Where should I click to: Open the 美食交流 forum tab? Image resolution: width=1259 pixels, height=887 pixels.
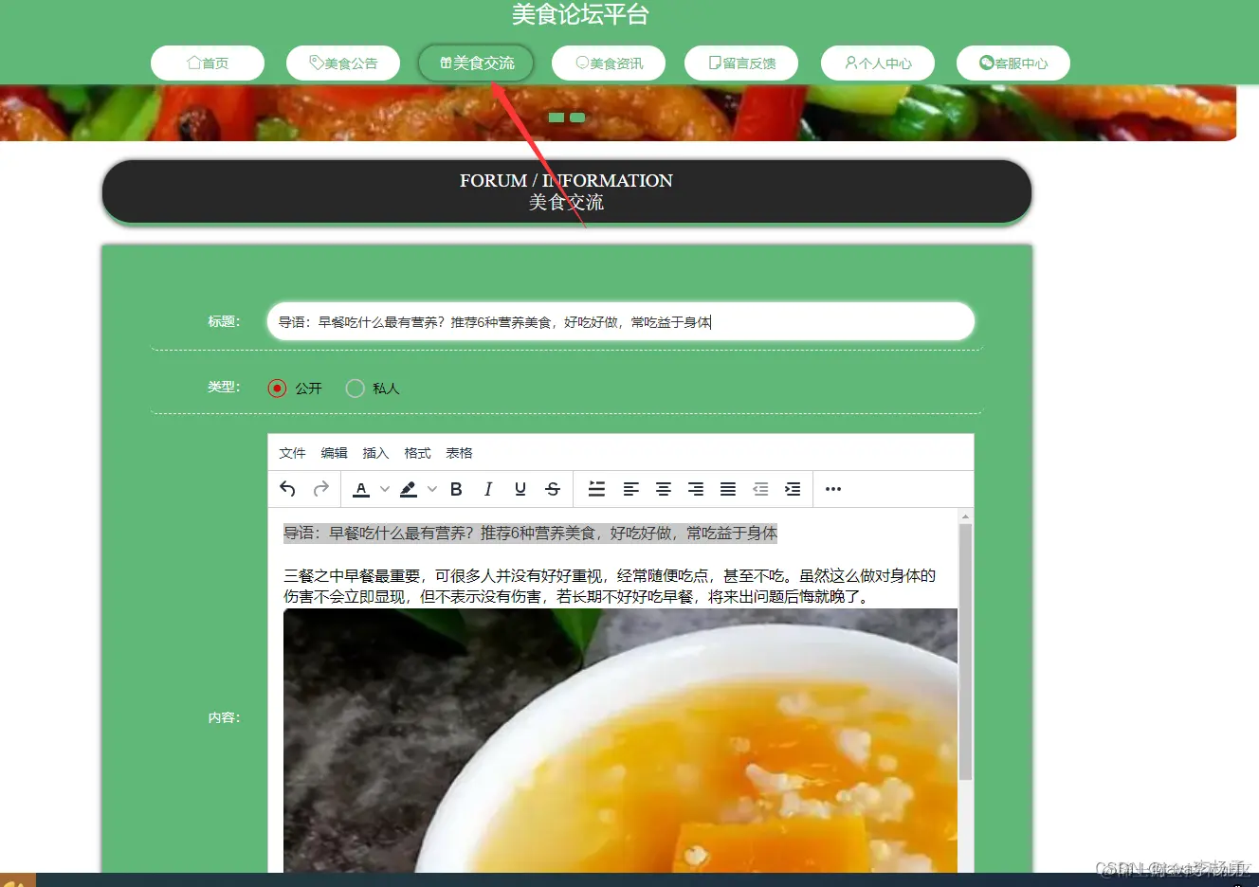point(476,63)
